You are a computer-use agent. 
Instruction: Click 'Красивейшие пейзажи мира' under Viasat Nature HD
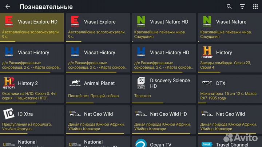pyautogui.click(x=160, y=34)
